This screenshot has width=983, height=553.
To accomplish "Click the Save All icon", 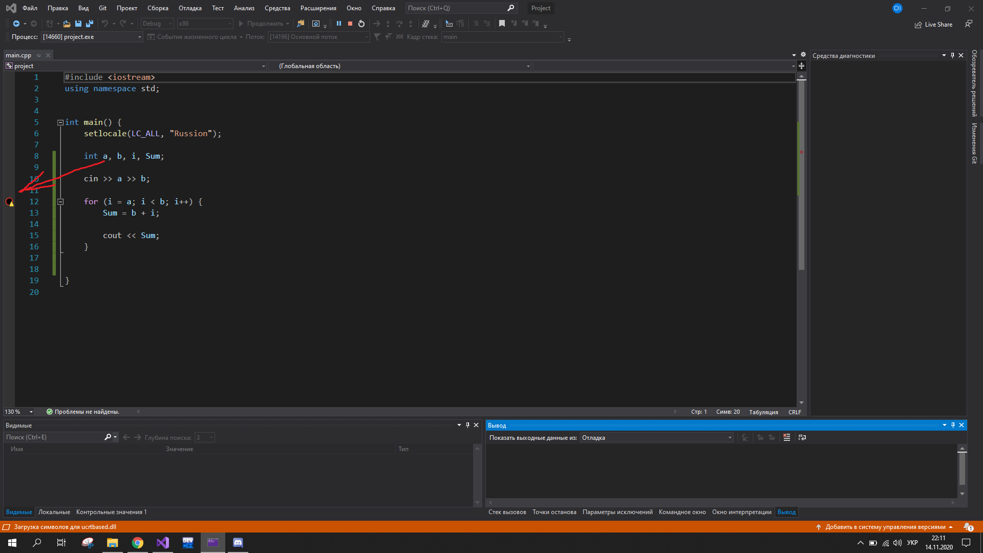I will pyautogui.click(x=90, y=24).
